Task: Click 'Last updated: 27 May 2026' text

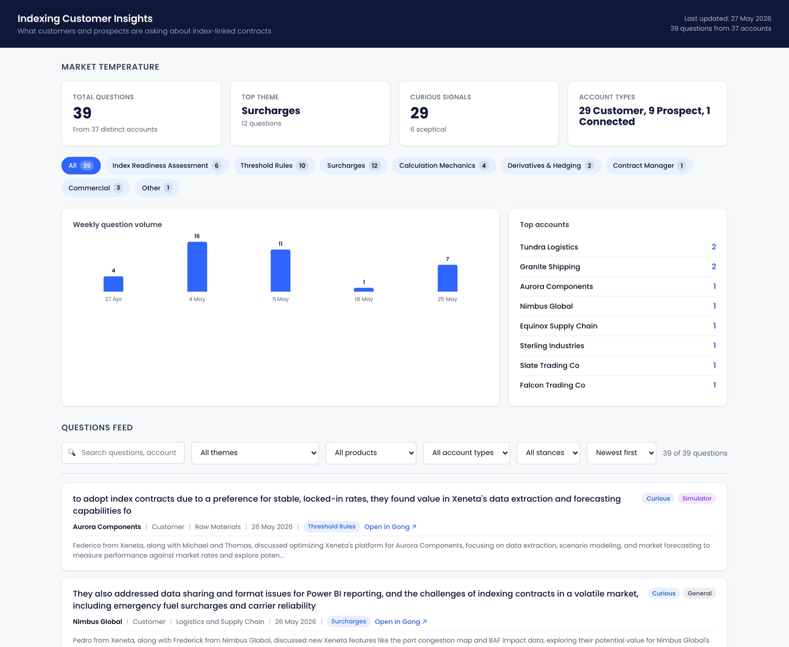Action: click(x=728, y=18)
